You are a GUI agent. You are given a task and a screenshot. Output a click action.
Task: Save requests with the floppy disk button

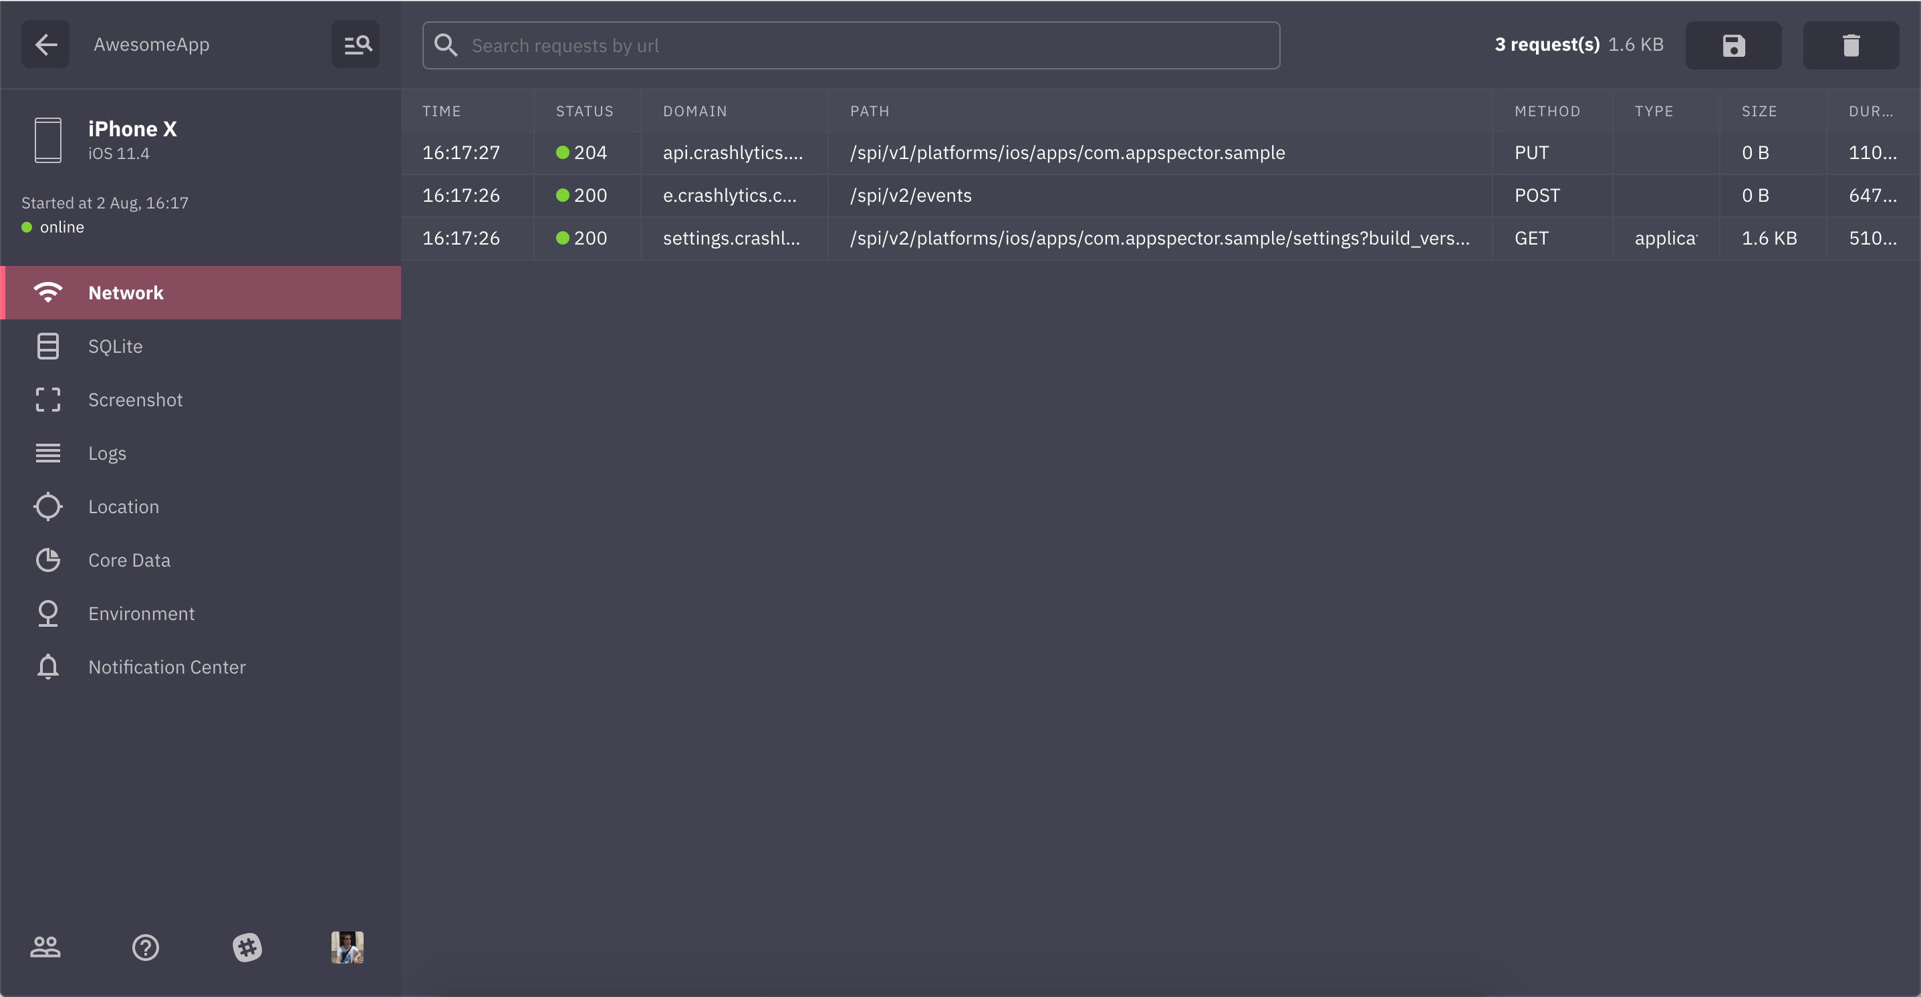[1733, 45]
